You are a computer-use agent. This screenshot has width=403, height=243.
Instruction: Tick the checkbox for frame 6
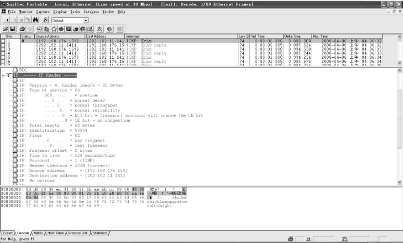[3, 61]
